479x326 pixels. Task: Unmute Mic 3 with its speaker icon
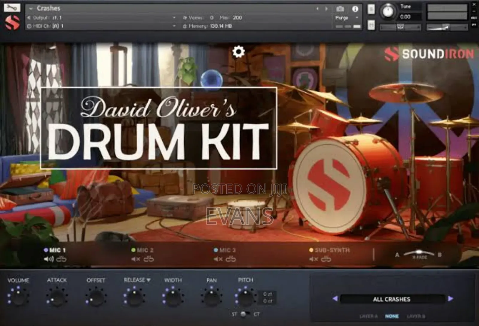tap(218, 259)
